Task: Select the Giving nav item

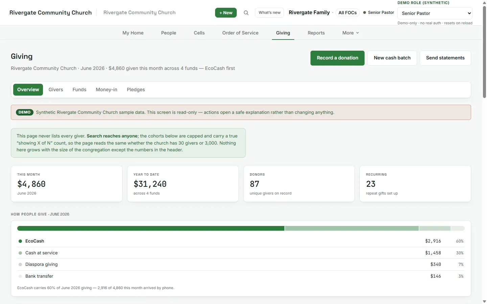Action: pyautogui.click(x=283, y=33)
